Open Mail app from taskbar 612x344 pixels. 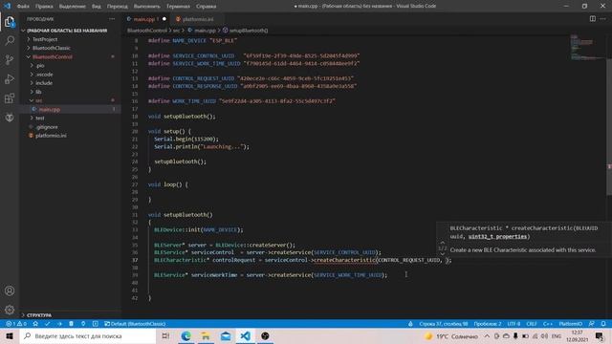click(226, 335)
